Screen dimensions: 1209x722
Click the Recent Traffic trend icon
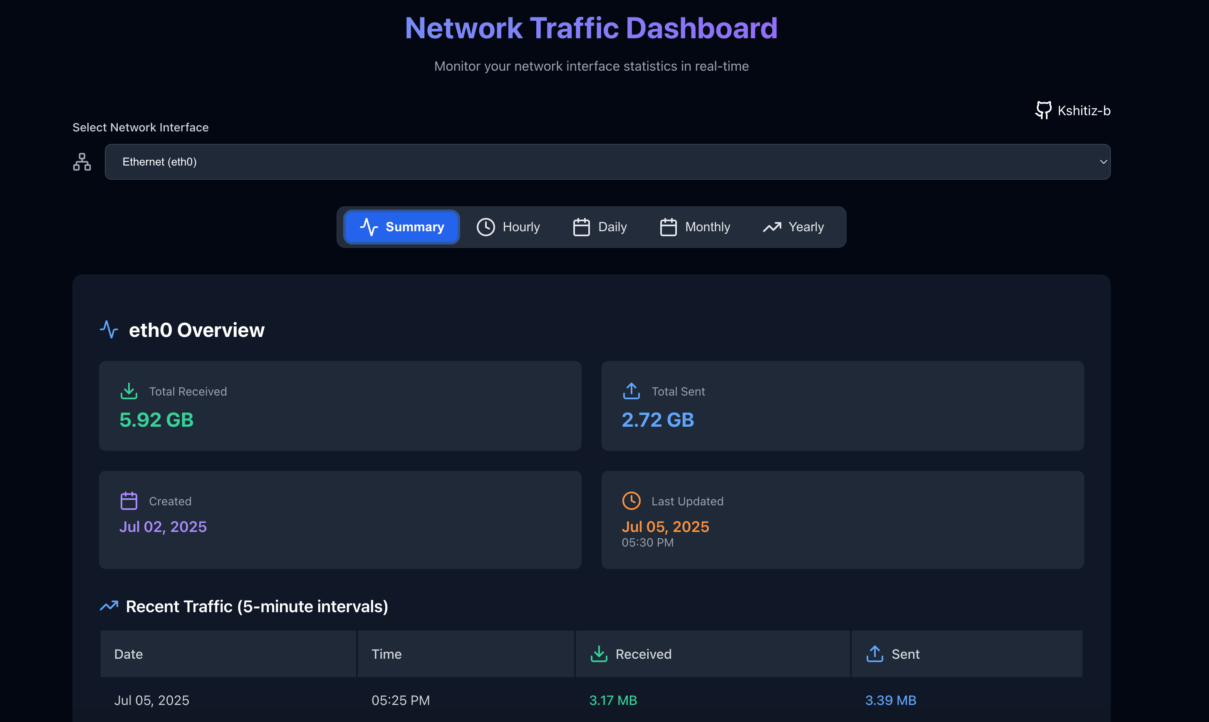click(109, 606)
